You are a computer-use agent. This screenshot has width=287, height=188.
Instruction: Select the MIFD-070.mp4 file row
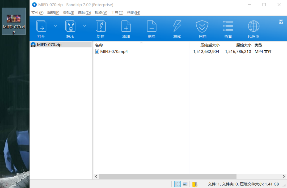click(190, 51)
